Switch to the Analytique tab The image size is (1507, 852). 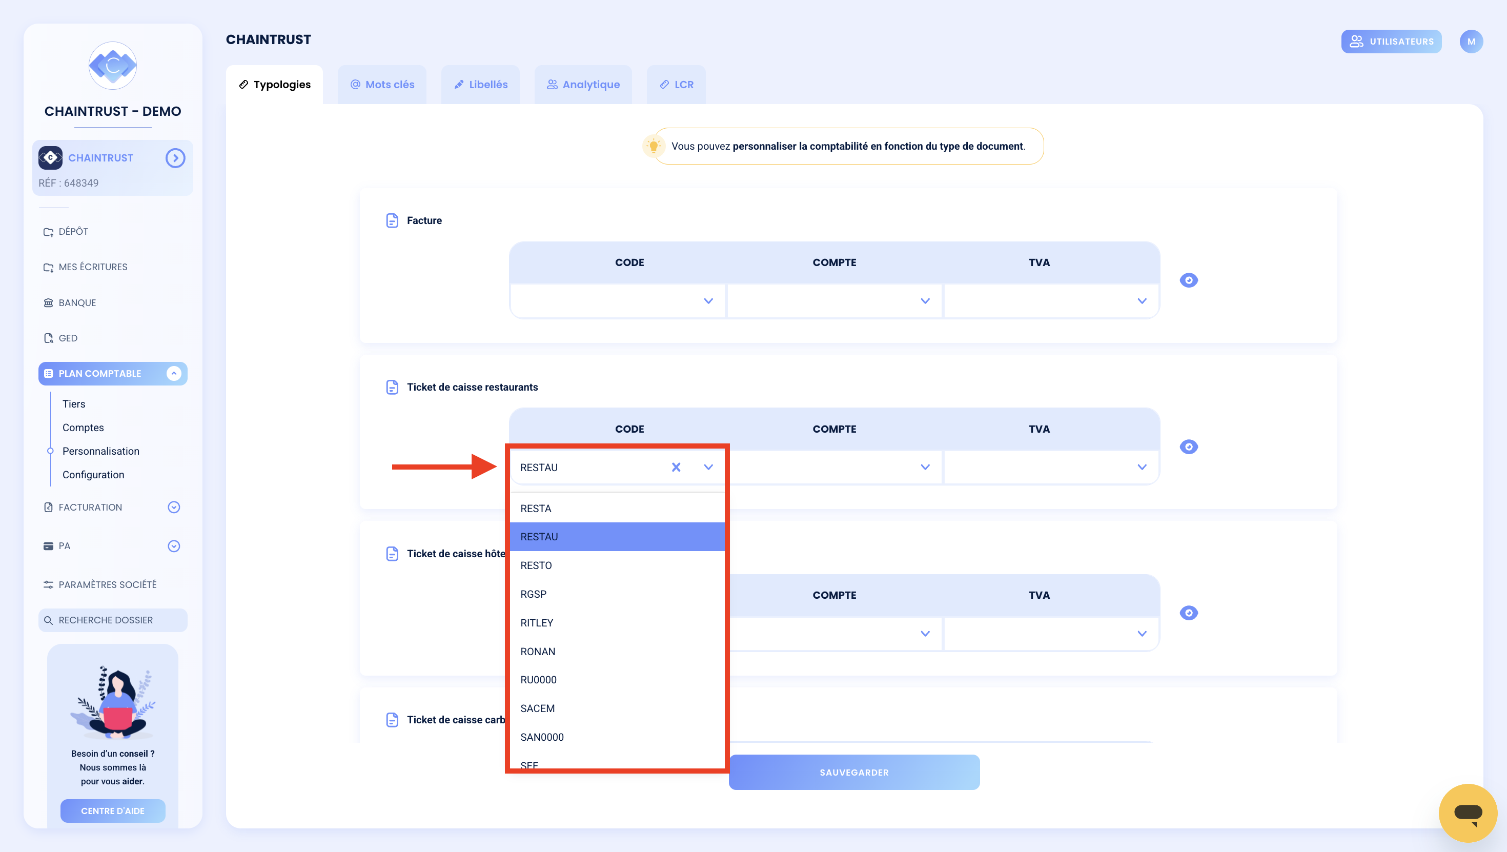pyautogui.click(x=583, y=85)
